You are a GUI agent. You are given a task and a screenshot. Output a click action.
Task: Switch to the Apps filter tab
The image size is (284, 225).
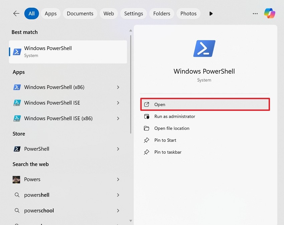[x=50, y=13]
